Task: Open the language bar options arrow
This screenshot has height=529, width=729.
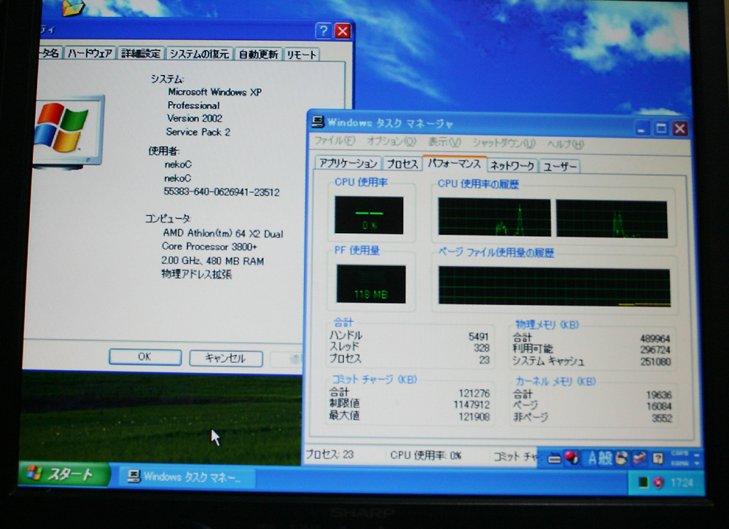Action: point(696,463)
